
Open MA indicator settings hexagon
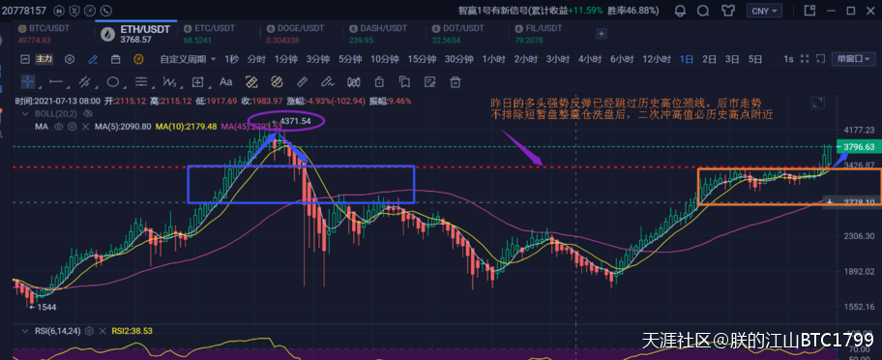click(x=72, y=127)
